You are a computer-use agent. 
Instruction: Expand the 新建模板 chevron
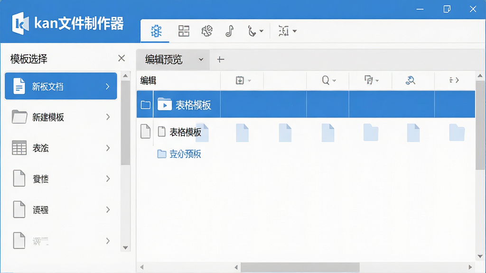coord(108,117)
